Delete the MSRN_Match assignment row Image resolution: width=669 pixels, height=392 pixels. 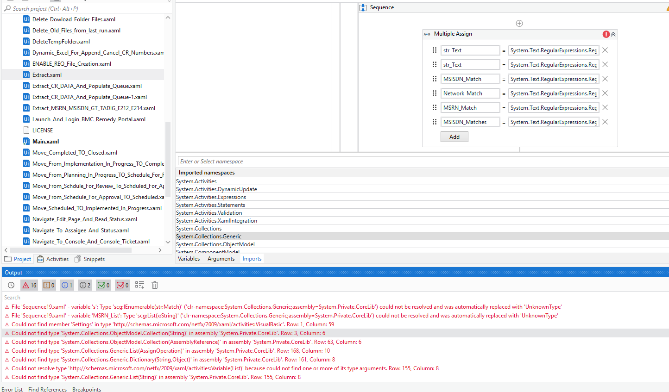pos(605,108)
